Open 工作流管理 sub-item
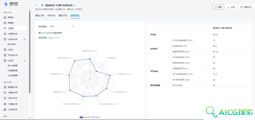 [x=13, y=75]
